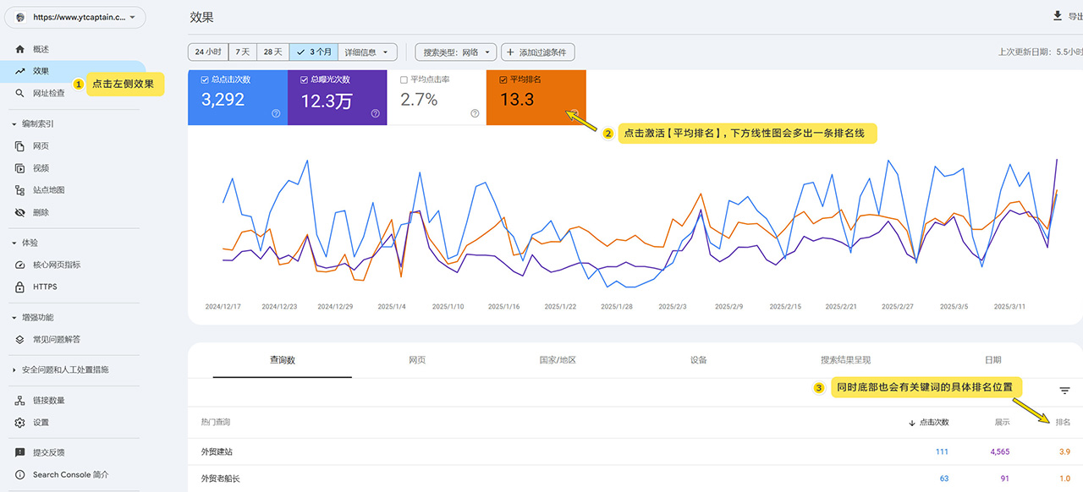The height and width of the screenshot is (492, 1083).
Task: Click the 站点地图 sitemap icon
Action: click(x=20, y=190)
